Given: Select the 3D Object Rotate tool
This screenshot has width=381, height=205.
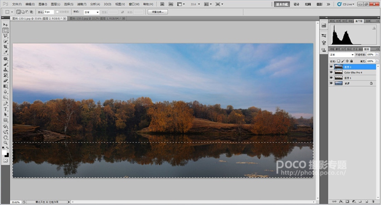Looking at the screenshot, I should (x=5, y=126).
